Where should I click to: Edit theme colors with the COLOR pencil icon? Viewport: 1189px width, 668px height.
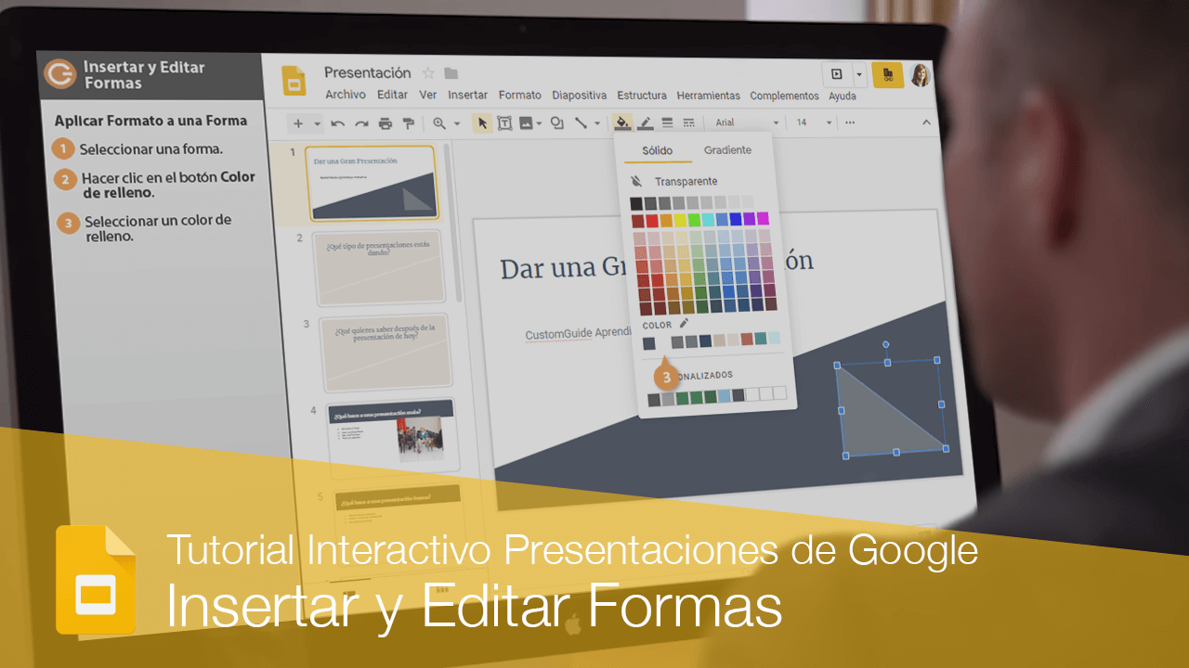point(684,324)
